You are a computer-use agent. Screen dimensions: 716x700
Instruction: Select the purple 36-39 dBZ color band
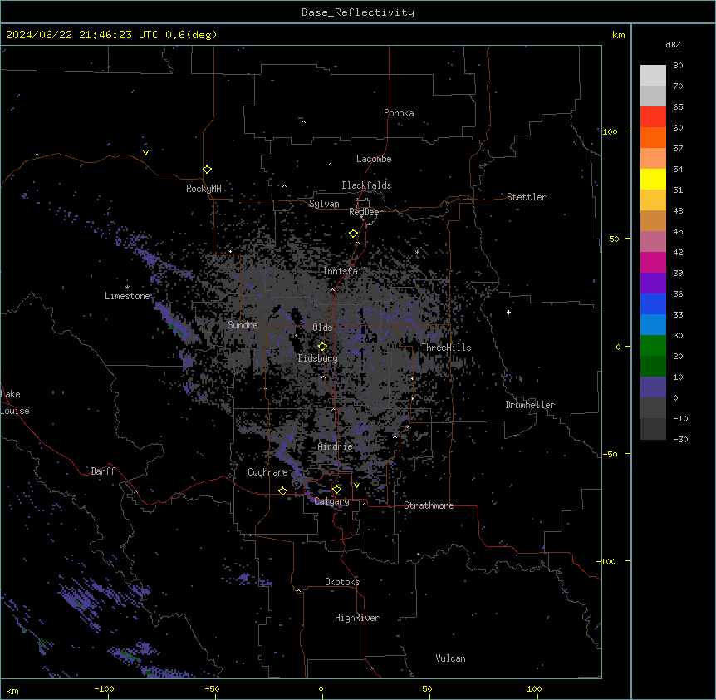[x=653, y=283]
